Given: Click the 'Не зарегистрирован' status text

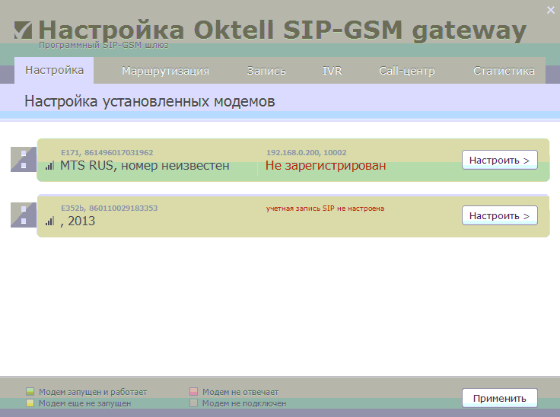Looking at the screenshot, I should click(x=326, y=165).
